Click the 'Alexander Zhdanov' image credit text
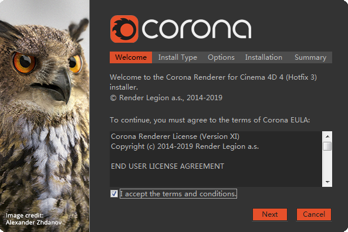Image resolution: width=348 pixels, height=232 pixels. coord(33,222)
